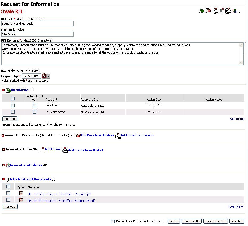The height and width of the screenshot is (226, 248).
Task: Click into the RFI Title field
Action: [x=37, y=24]
